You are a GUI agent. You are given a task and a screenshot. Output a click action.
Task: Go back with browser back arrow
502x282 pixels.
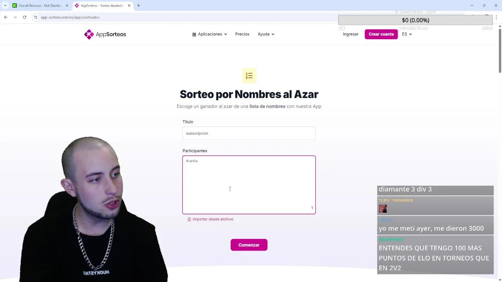click(5, 17)
